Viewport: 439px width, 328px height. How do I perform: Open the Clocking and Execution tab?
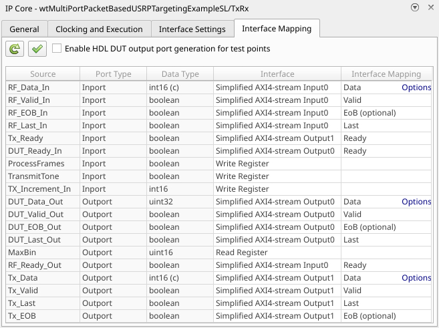pos(99,29)
